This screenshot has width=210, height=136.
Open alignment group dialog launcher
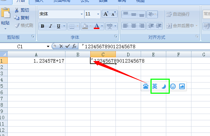[x=197, y=36]
